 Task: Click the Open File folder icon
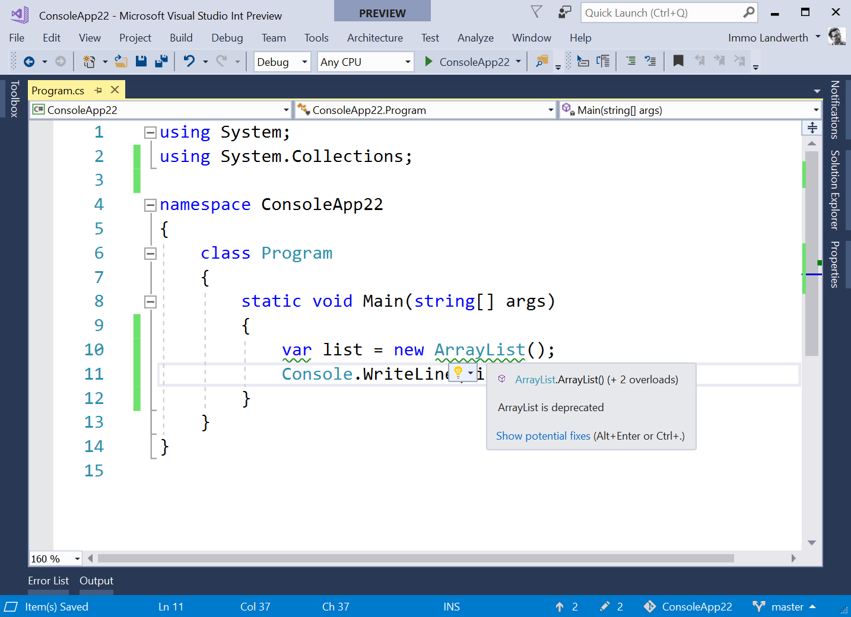(121, 61)
